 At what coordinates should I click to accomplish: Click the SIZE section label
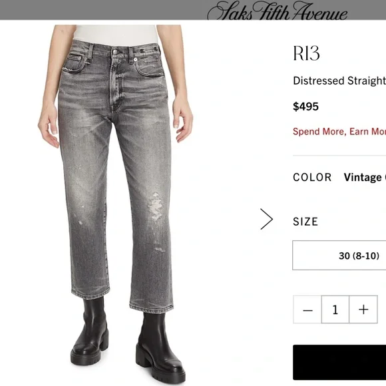[305, 222]
